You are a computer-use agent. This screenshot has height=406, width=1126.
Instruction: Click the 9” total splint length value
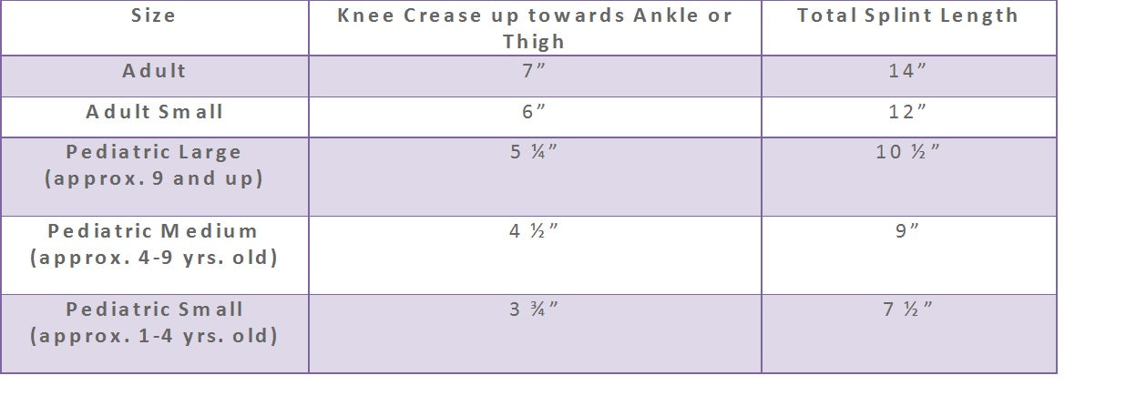(x=907, y=231)
